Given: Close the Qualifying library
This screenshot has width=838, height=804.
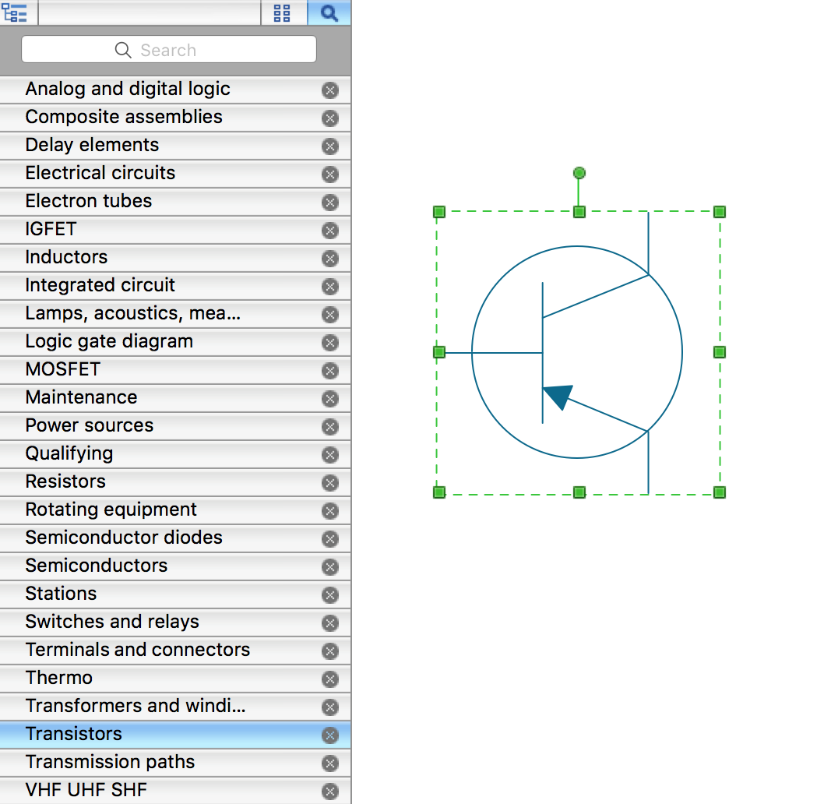Looking at the screenshot, I should tap(330, 455).
